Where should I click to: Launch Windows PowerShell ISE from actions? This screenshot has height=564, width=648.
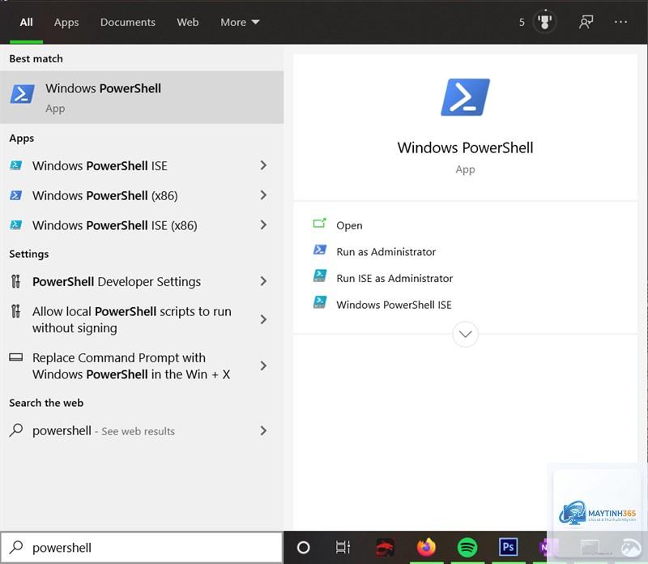click(394, 305)
